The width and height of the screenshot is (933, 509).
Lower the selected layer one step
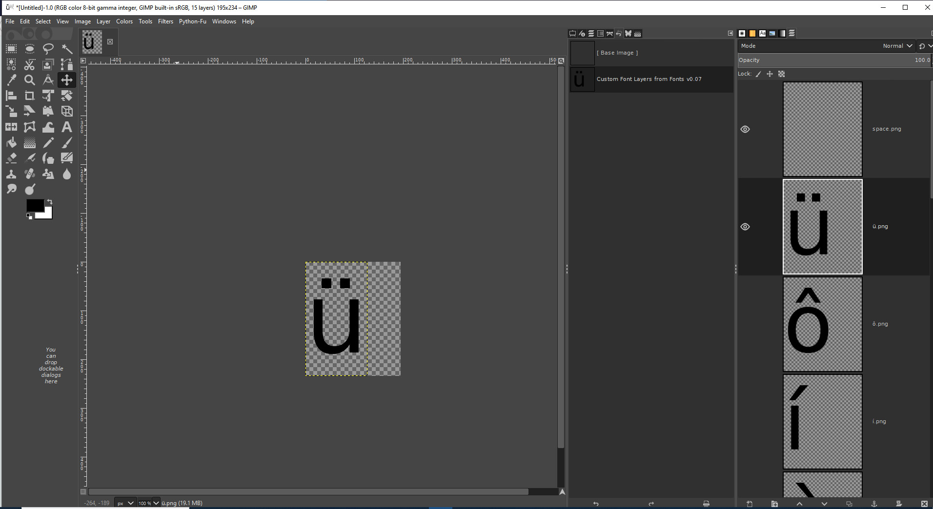[x=824, y=504]
